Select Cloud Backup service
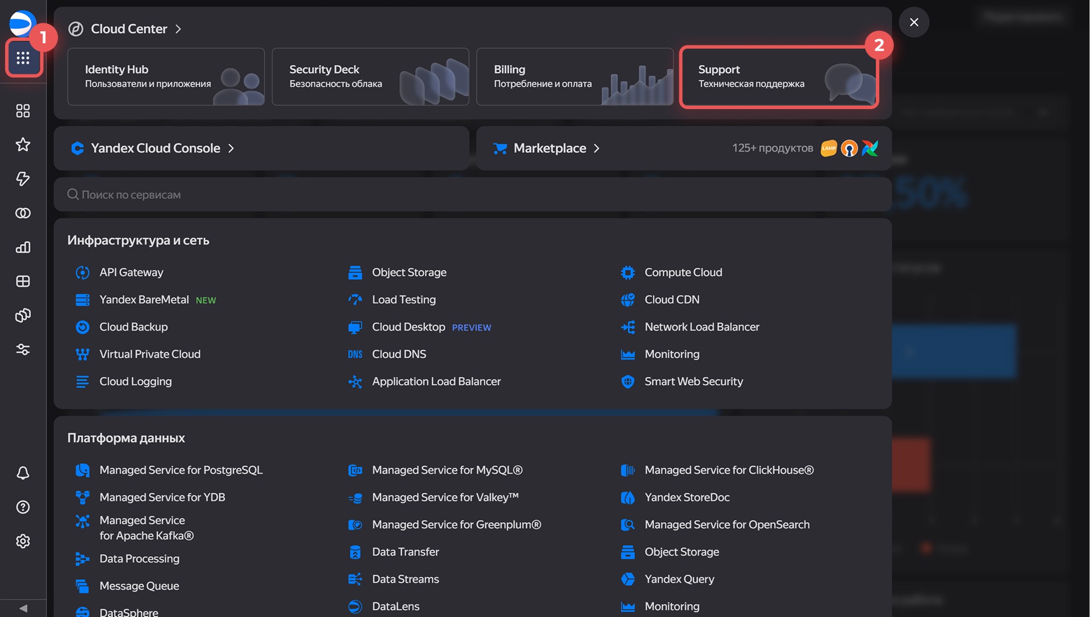1090x617 pixels. click(x=133, y=327)
